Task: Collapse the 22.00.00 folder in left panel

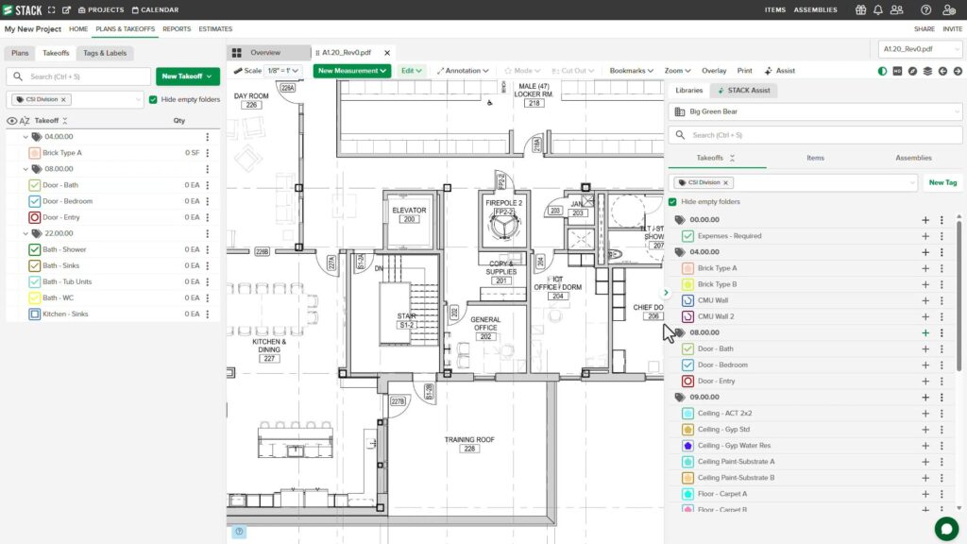Action: click(25, 234)
